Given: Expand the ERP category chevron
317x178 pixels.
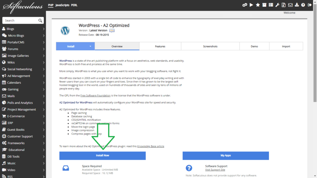Looking at the screenshot, I should point(43,123).
